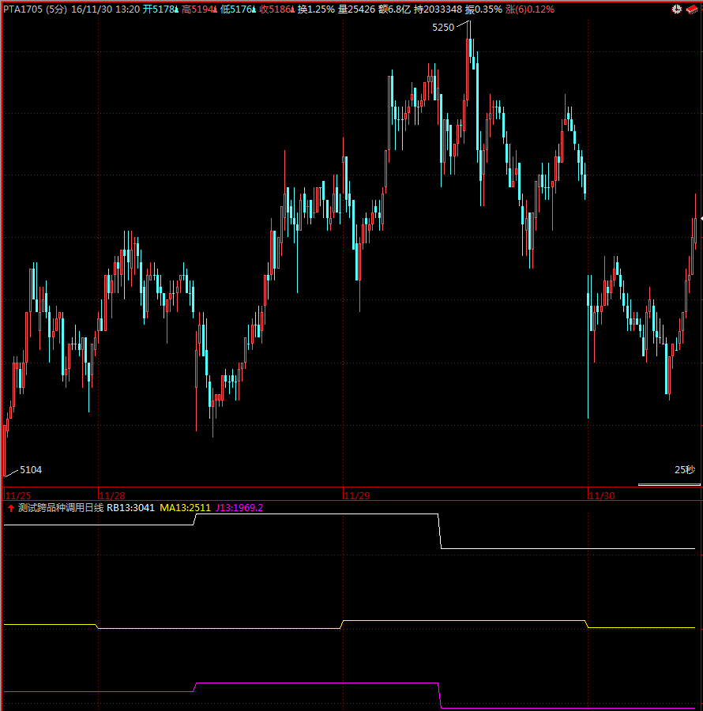Click the up arrow next to high price 5194
The height and width of the screenshot is (711, 703).
pos(214,9)
